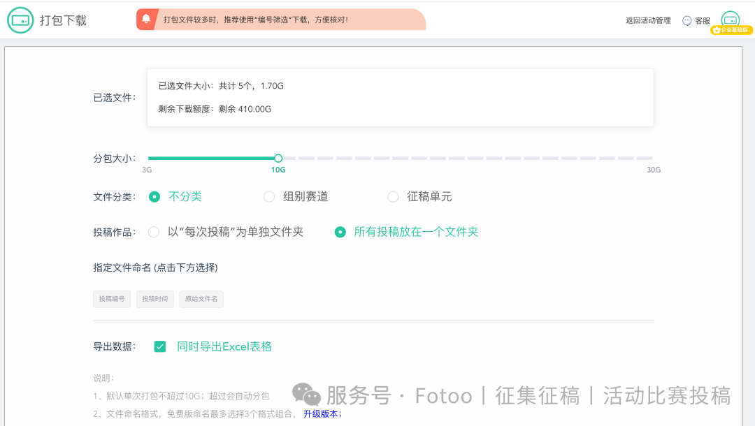The height and width of the screenshot is (426, 755).
Task: Click the Fotoo logo icon
Action: (20, 20)
